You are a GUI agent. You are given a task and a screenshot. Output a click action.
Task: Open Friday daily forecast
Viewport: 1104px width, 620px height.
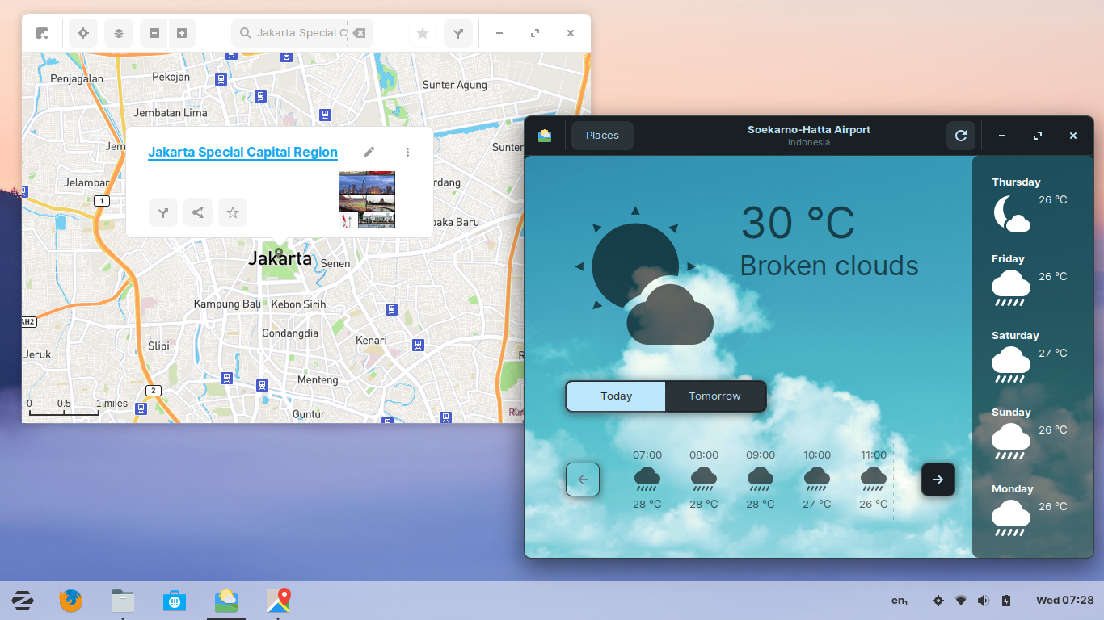click(1033, 282)
